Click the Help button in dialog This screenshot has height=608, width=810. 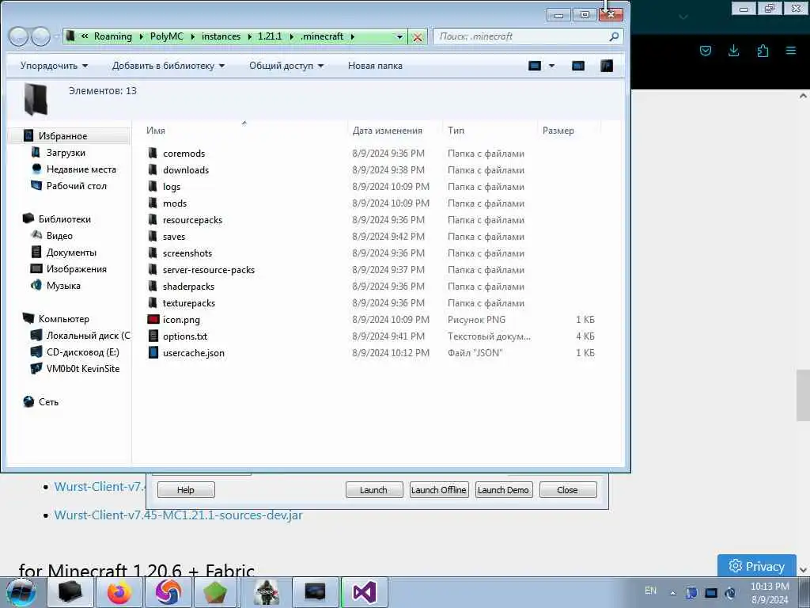tap(186, 490)
